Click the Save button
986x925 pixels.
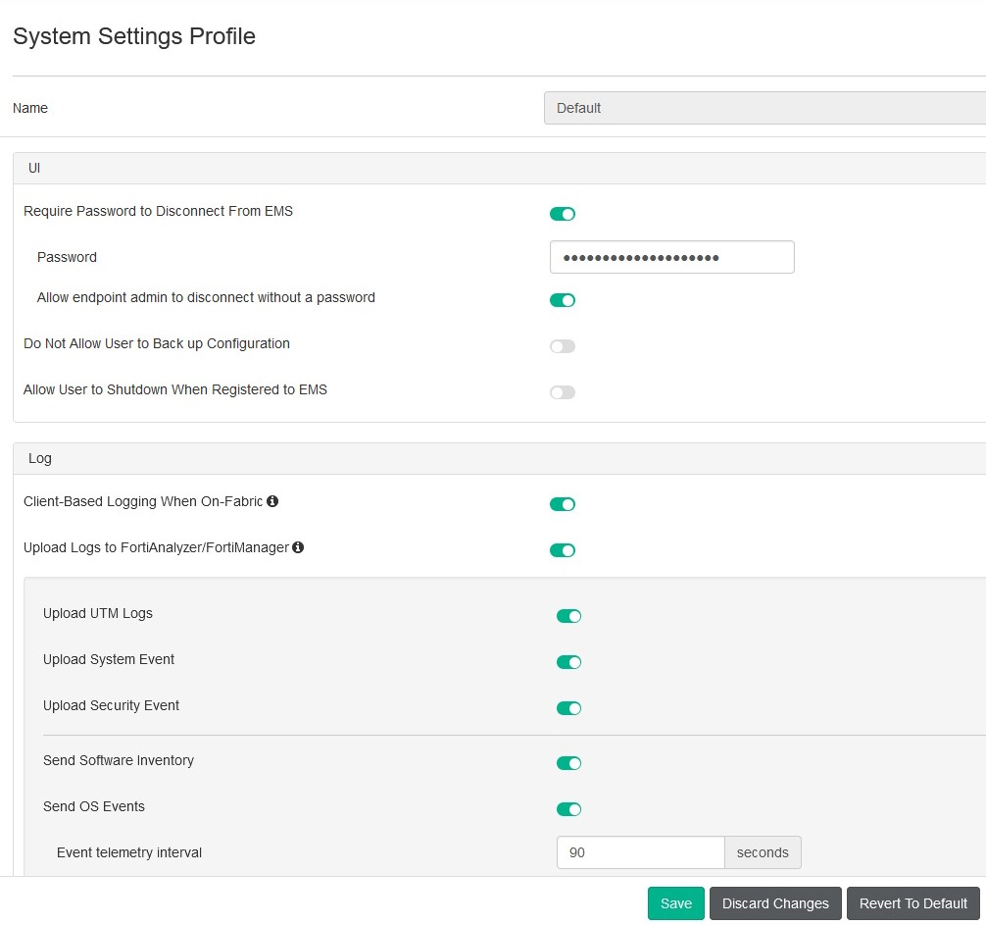point(675,903)
